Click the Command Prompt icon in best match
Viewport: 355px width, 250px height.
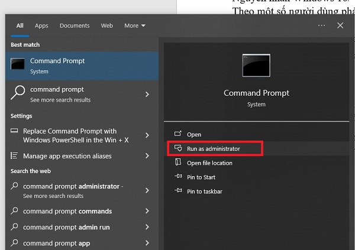[17, 64]
